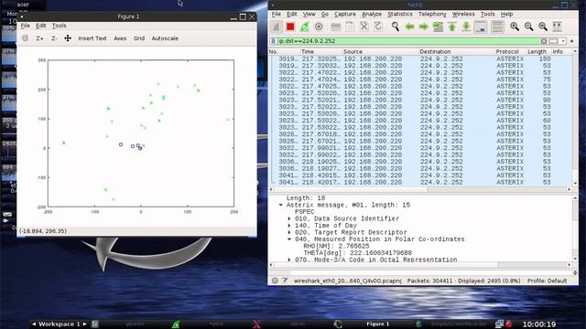The height and width of the screenshot is (329, 586).
Task: Go to a specific packet number
Action: [438, 27]
